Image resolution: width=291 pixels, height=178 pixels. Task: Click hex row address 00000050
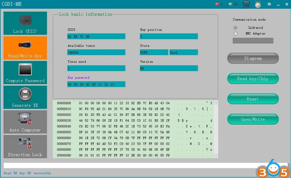[x=64, y=132]
